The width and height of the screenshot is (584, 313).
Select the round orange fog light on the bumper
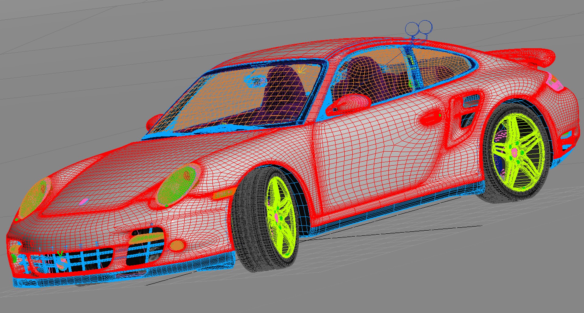(x=177, y=245)
